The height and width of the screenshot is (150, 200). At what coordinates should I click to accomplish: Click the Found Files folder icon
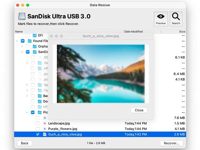click(x=30, y=41)
